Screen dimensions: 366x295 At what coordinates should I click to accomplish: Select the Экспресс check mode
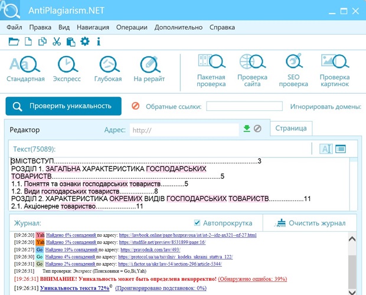tap(67, 69)
